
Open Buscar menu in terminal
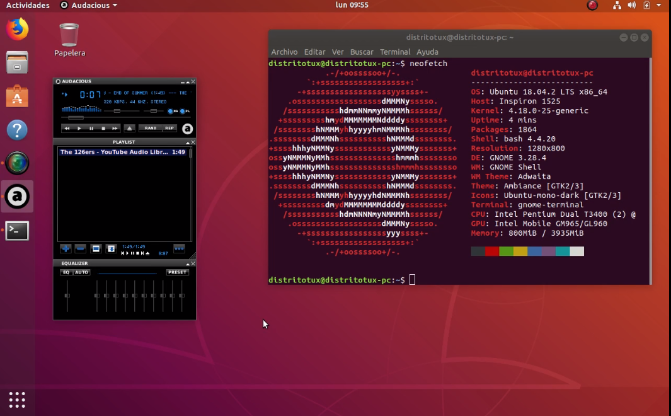pos(362,52)
